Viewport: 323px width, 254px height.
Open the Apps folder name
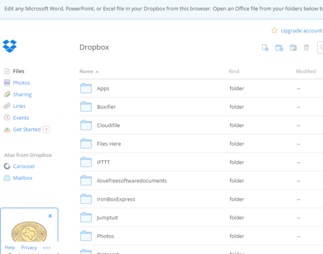click(x=103, y=89)
